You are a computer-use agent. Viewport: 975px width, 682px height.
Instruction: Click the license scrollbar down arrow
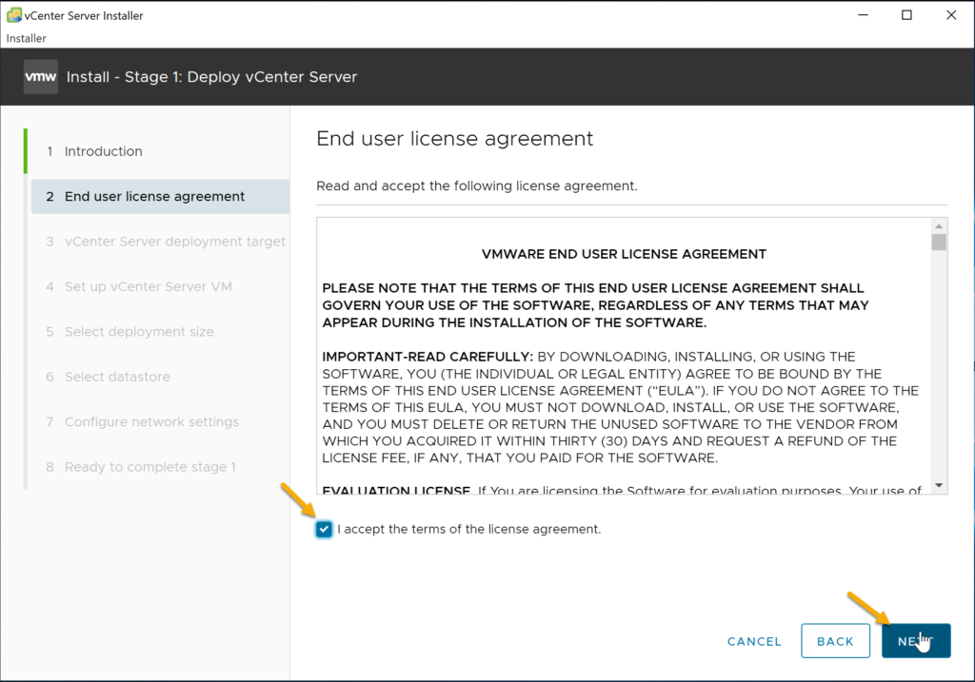click(939, 485)
